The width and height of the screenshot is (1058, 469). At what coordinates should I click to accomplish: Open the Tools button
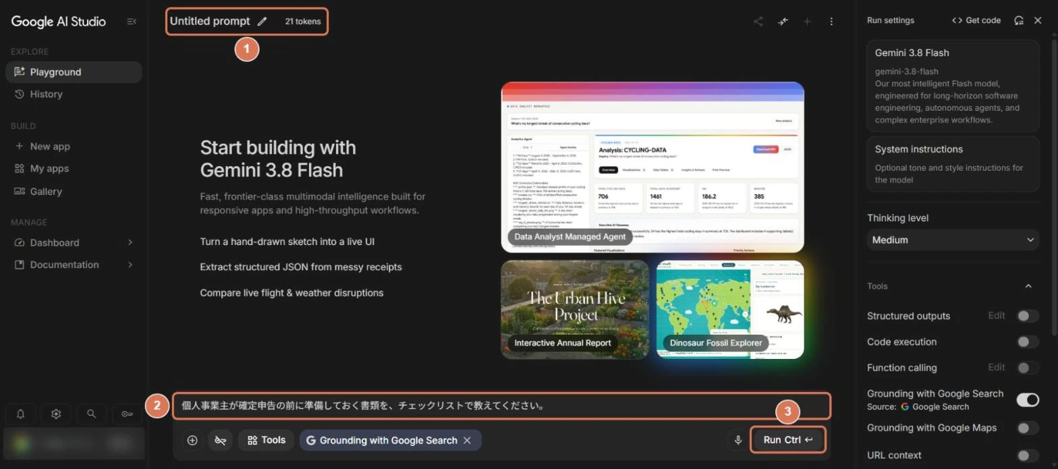266,440
